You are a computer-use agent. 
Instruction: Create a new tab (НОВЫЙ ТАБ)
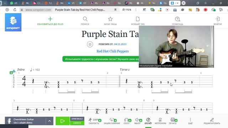coord(138,21)
